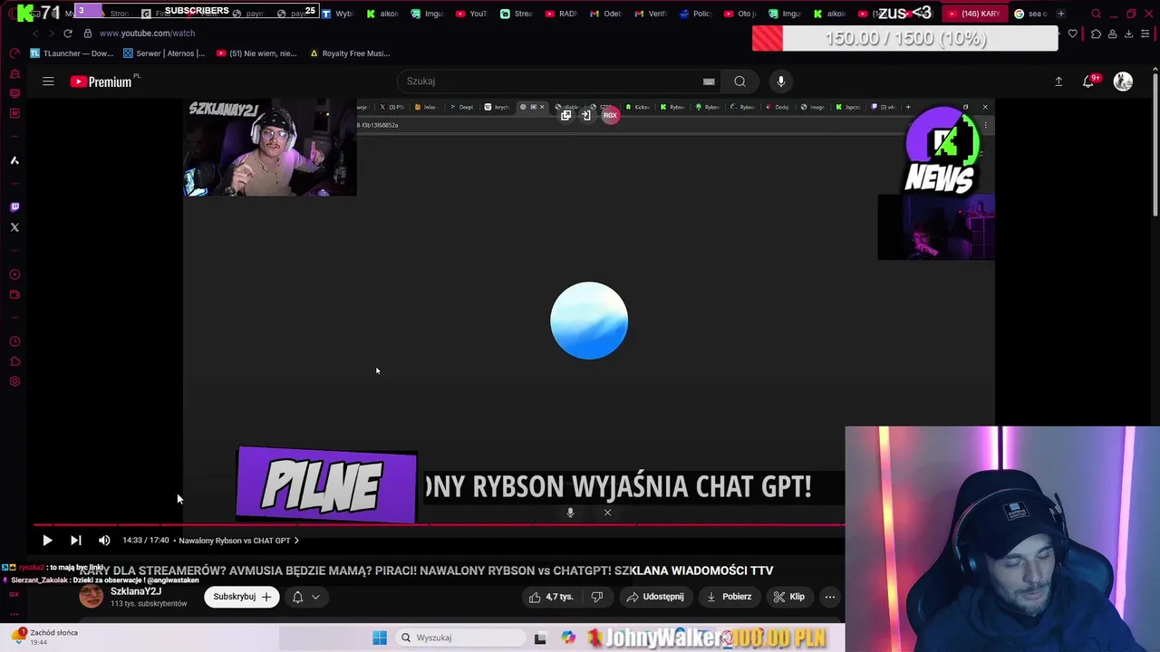Go to YouTube Premium home logo

[101, 81]
